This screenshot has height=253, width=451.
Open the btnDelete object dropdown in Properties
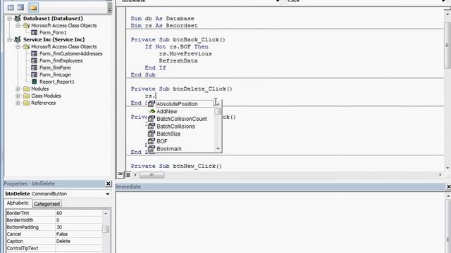[108, 194]
